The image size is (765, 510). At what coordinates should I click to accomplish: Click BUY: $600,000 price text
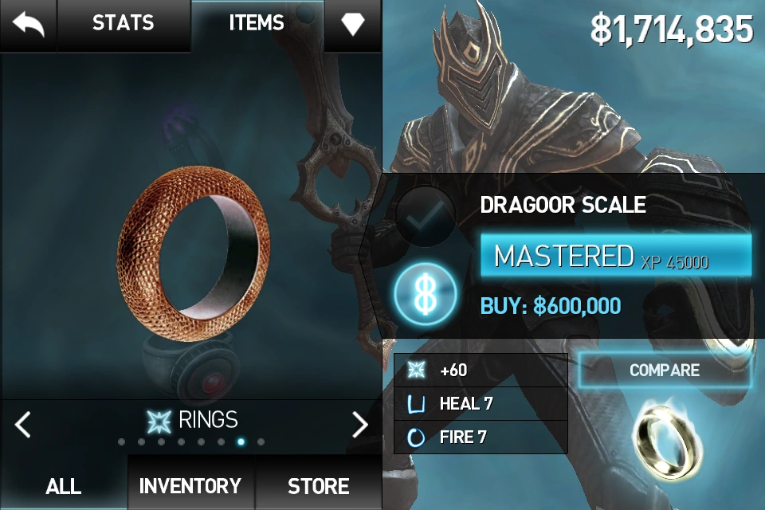click(x=551, y=307)
